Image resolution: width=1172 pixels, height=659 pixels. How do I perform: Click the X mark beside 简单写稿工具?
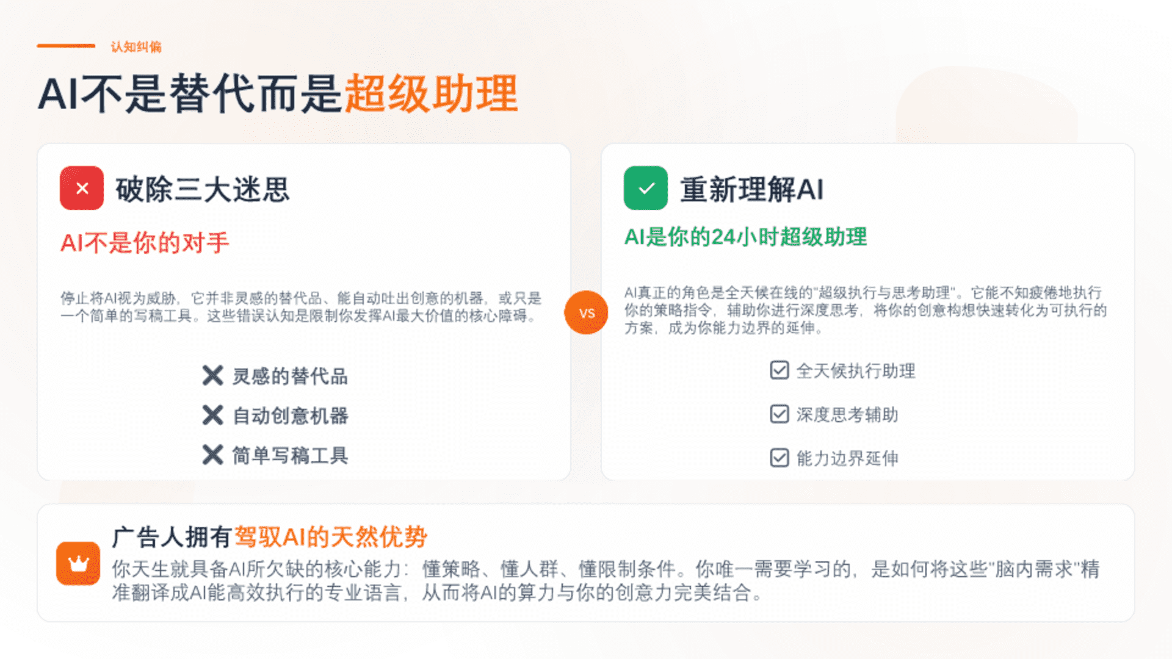(x=212, y=455)
